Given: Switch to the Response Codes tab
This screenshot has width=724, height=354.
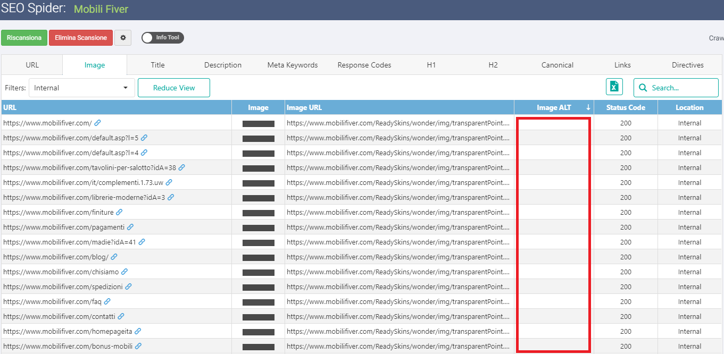Looking at the screenshot, I should [x=364, y=65].
